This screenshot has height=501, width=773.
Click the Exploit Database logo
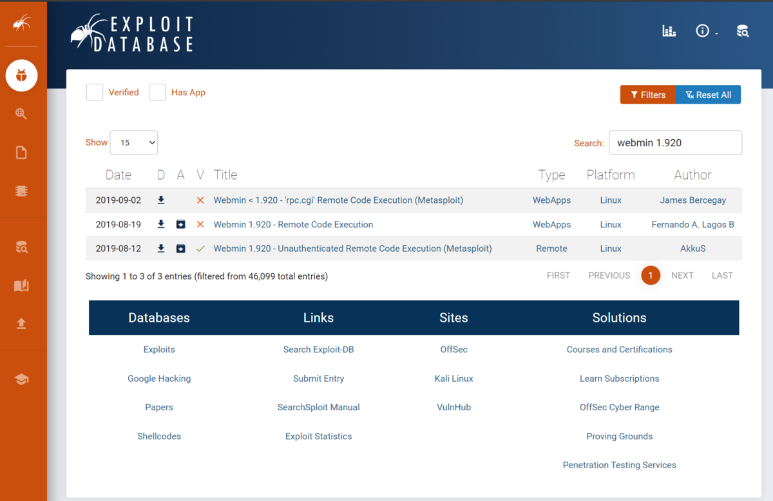point(132,33)
